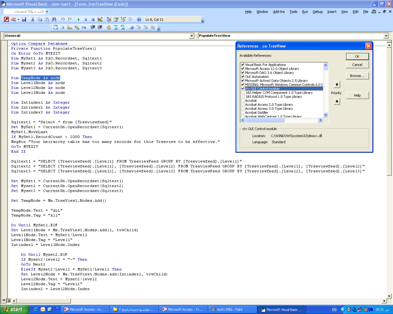
Task: Open the Add-Ins menu
Action: tap(279, 12)
